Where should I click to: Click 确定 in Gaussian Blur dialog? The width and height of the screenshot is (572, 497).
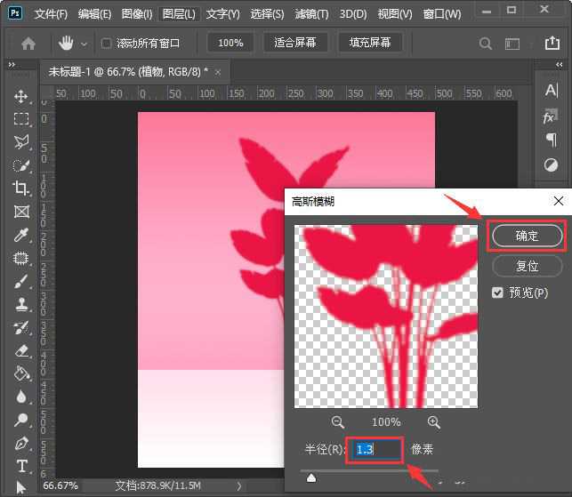(x=527, y=236)
